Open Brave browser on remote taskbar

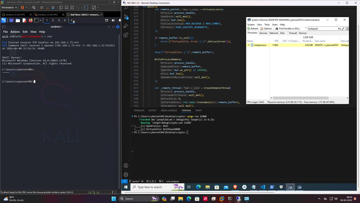pyautogui.click(x=235, y=187)
